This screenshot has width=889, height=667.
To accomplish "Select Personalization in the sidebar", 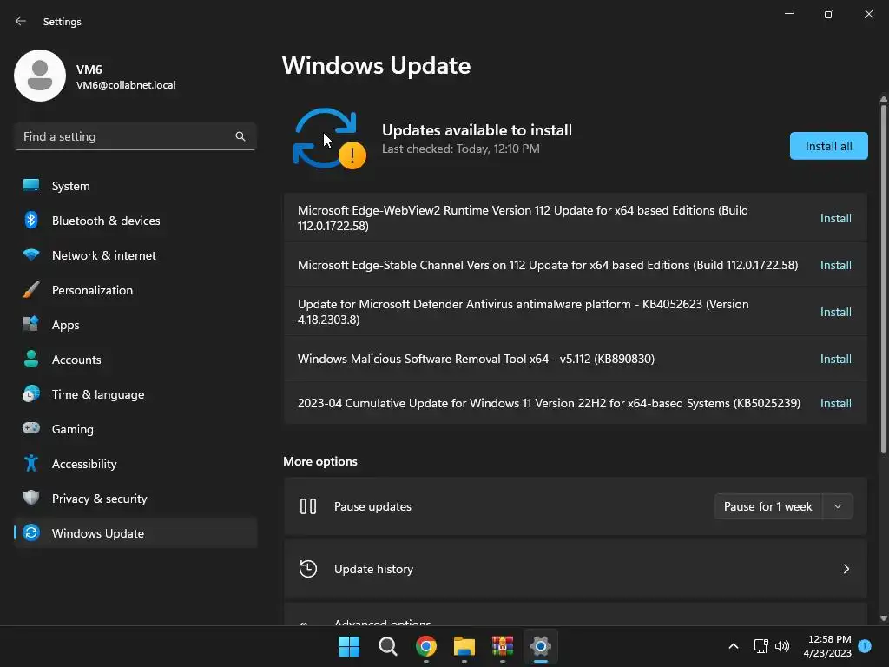I will (x=135, y=290).
